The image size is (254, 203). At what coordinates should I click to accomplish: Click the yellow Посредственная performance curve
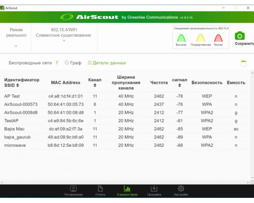coord(201,38)
